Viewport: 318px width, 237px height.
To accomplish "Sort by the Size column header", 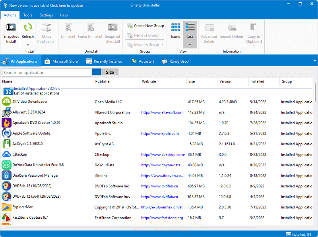I will pyautogui.click(x=192, y=81).
